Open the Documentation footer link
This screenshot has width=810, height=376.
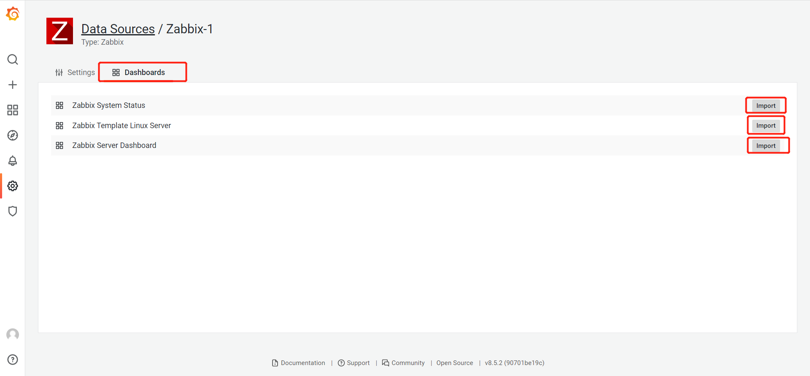click(x=299, y=363)
